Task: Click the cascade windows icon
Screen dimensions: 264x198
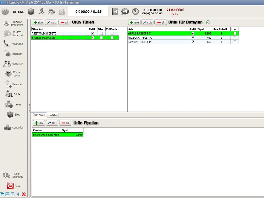Action: [x=2, y=194]
